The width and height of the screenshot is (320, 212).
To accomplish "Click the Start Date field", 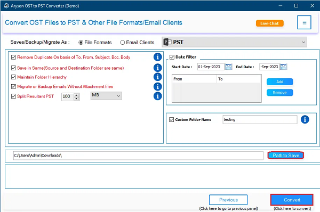I will pos(211,67).
